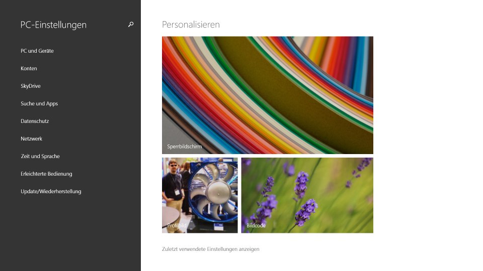Open Zeit und Sprache settings

click(x=40, y=156)
